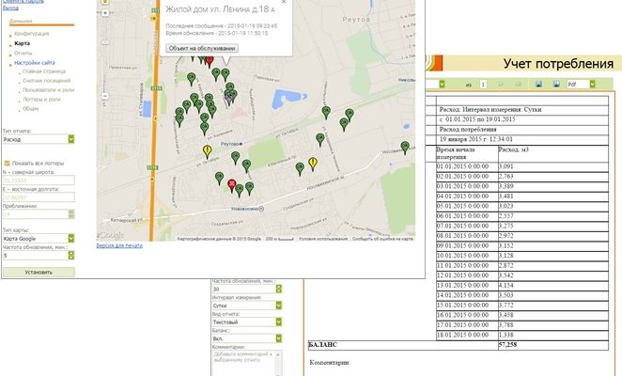Click the consumption value 4,154
Viewport: 622px width, 376px height.
point(506,286)
